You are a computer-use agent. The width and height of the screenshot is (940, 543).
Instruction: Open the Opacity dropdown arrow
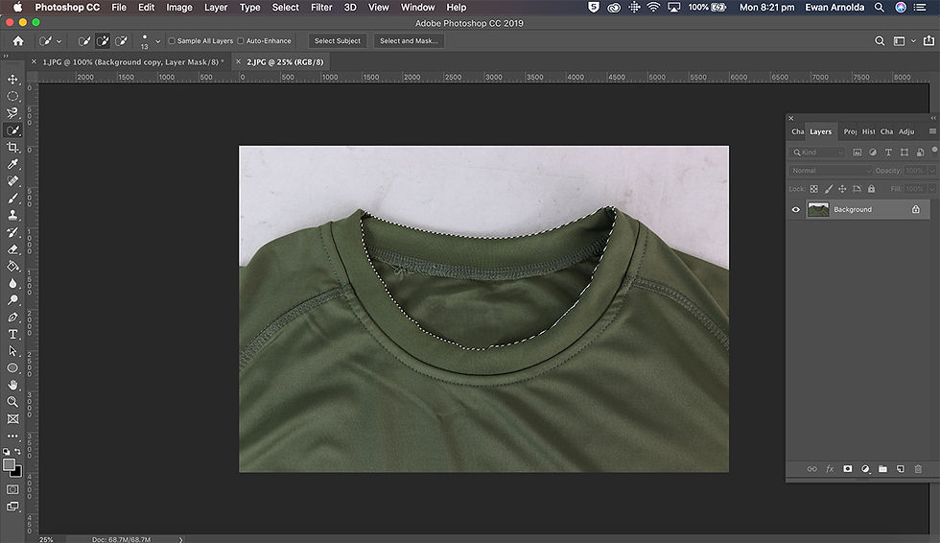pos(932,171)
